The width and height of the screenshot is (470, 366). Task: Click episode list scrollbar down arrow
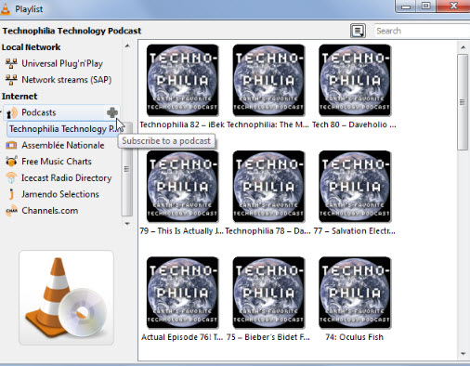463,354
